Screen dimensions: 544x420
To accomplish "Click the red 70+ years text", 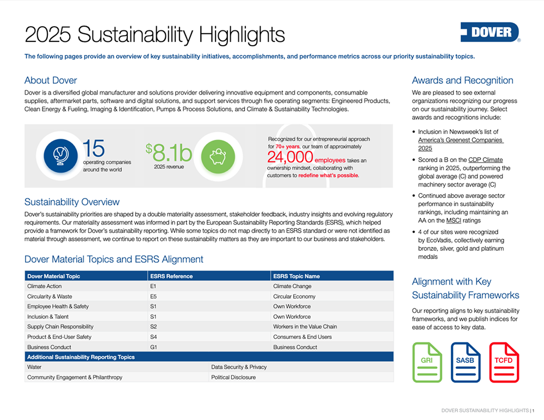I will coord(287,146).
